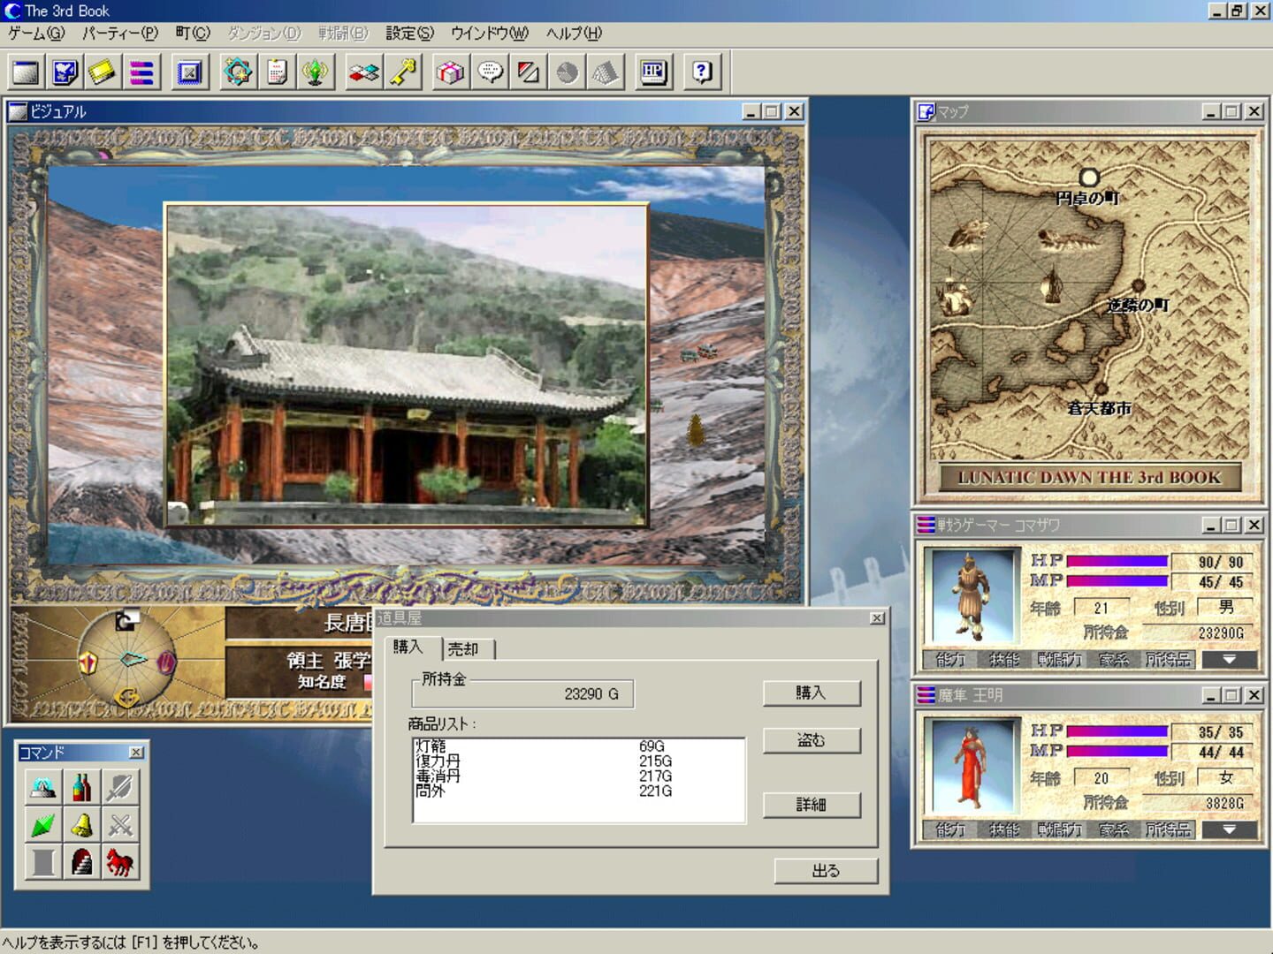The image size is (1273, 954).
Task: Open the gift box toolbar icon
Action: (x=450, y=72)
